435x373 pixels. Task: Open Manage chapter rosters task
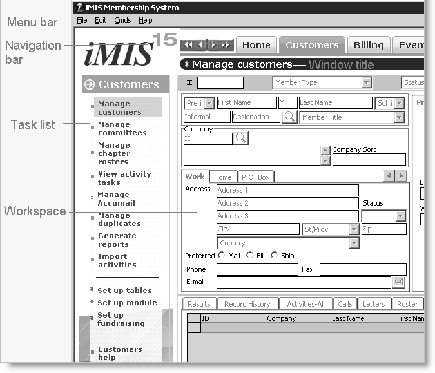[114, 153]
